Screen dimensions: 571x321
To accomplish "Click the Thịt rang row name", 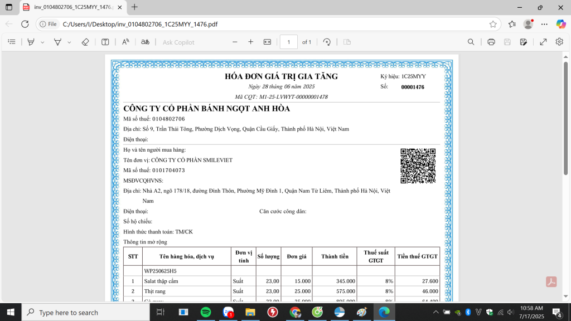I will coord(155,291).
